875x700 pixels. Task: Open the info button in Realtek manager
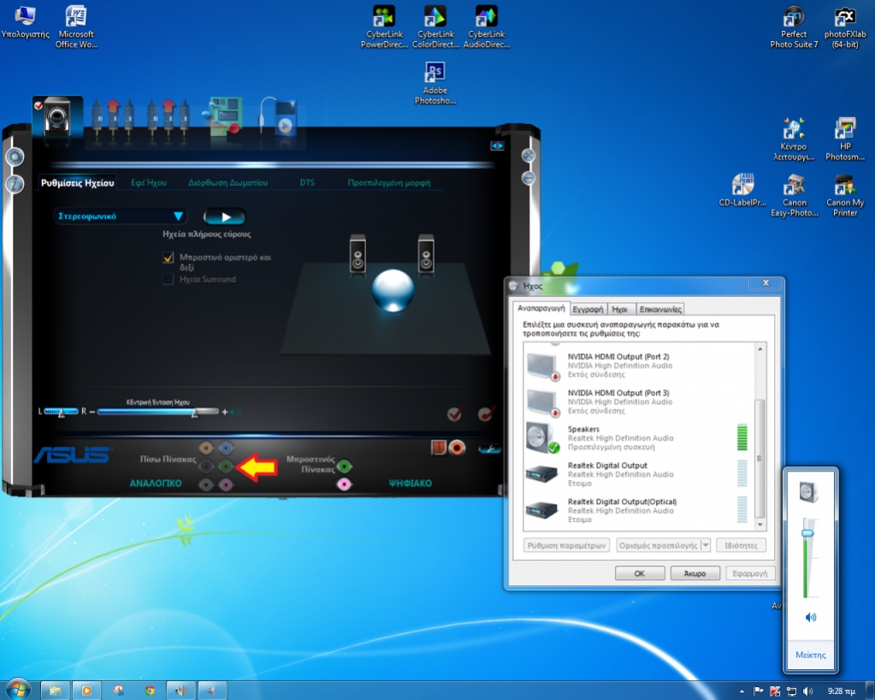coord(15,184)
